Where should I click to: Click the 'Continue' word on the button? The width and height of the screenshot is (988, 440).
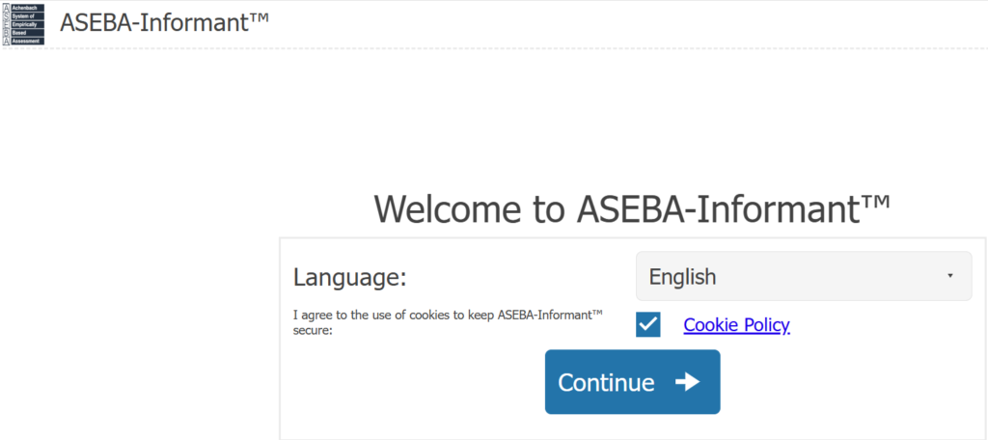click(606, 382)
